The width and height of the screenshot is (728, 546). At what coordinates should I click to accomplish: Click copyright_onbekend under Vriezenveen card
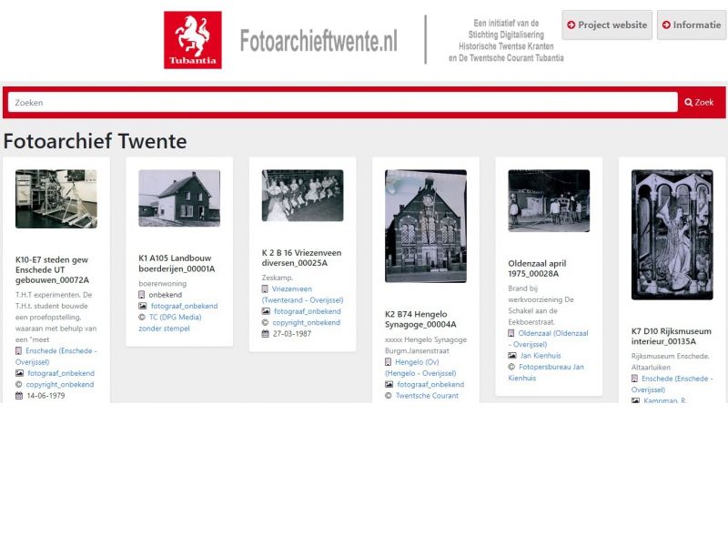(306, 322)
